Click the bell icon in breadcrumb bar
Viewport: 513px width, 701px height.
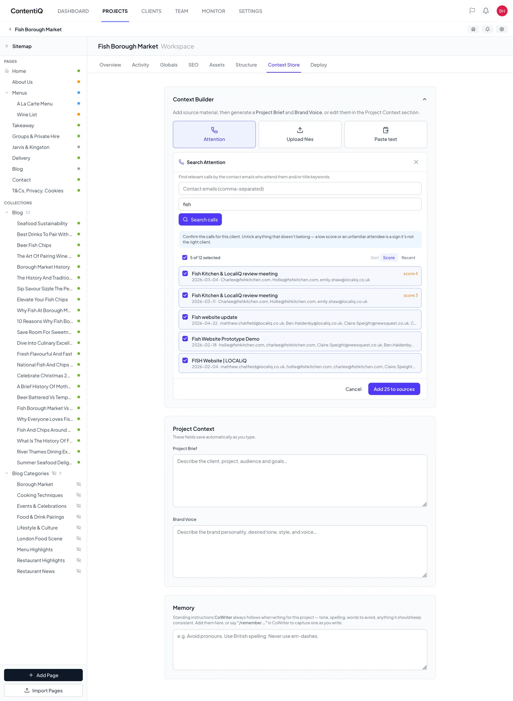pos(487,29)
